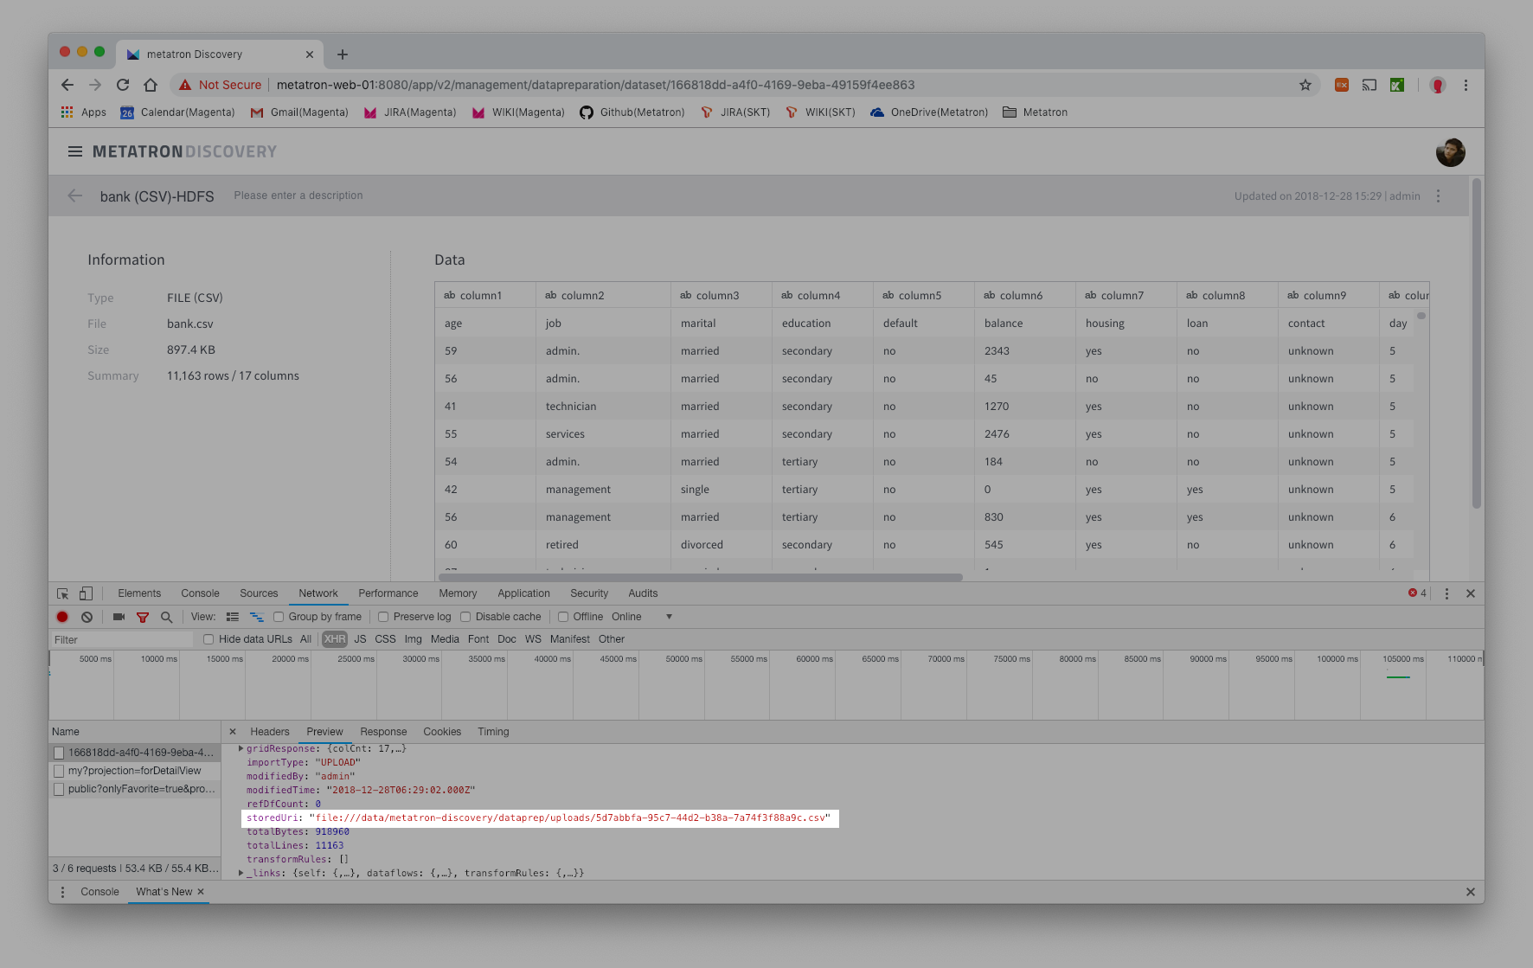The image size is (1533, 968).
Task: Select my?projection=forDetailView request
Action: 135,771
